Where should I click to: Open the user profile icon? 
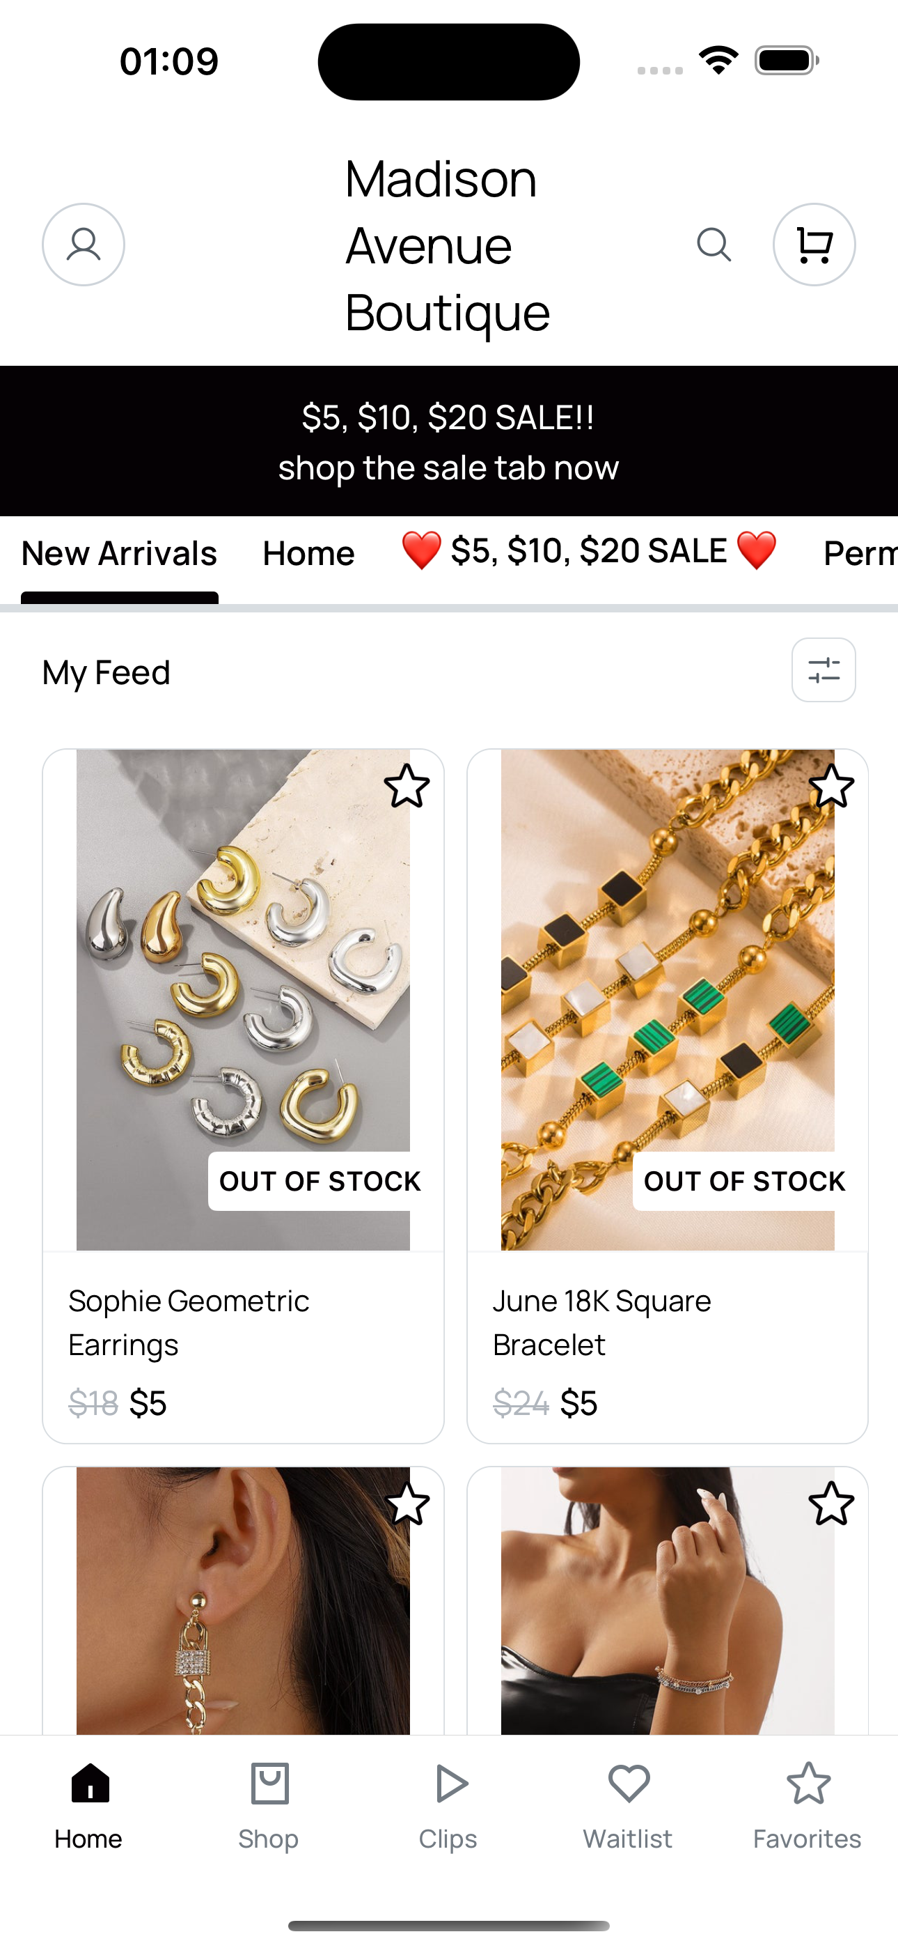click(83, 245)
